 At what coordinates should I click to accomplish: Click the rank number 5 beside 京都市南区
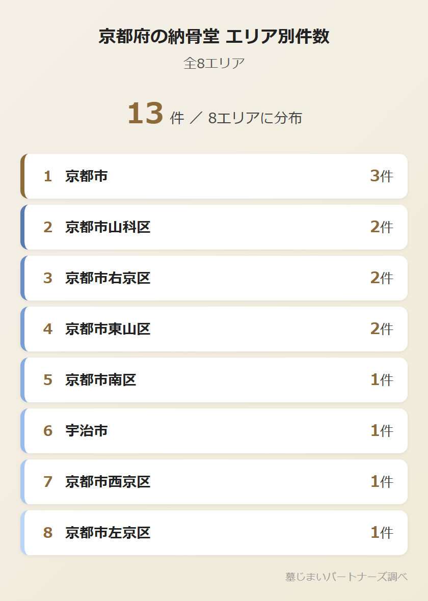coord(48,380)
